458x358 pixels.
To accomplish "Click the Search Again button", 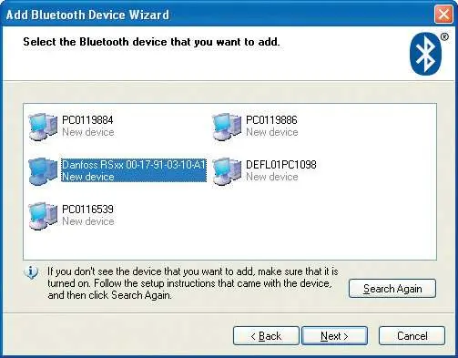I will [392, 288].
